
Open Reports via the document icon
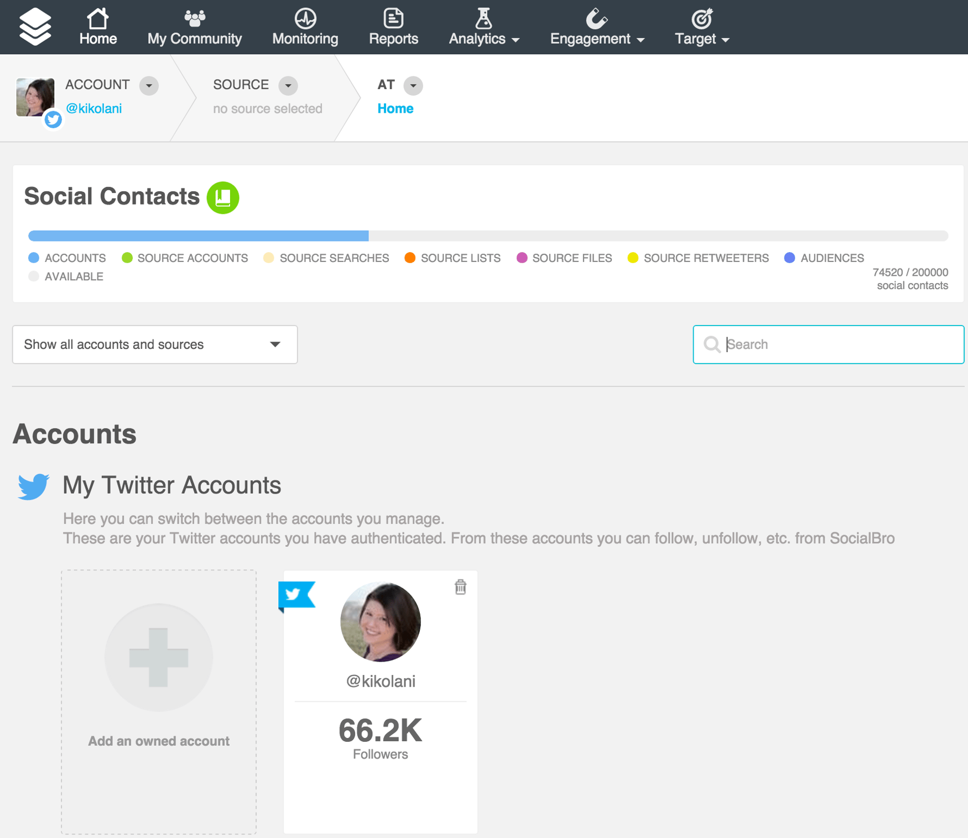tap(393, 18)
